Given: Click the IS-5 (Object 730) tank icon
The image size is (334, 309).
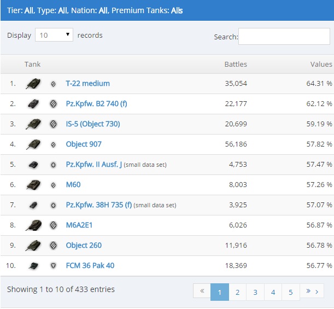Looking at the screenshot, I should pyautogui.click(x=33, y=124).
